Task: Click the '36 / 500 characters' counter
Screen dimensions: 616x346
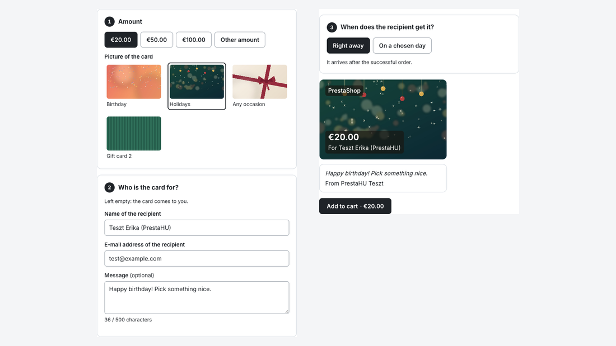Action: (x=128, y=320)
